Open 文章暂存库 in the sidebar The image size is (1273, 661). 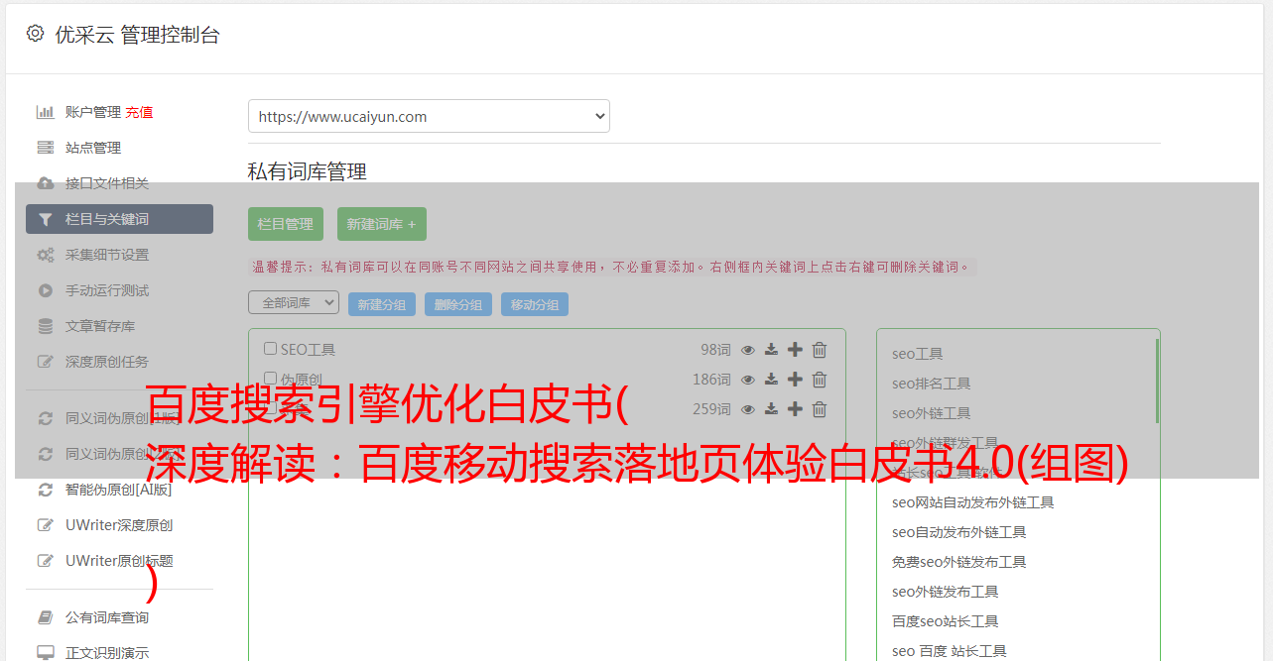100,326
